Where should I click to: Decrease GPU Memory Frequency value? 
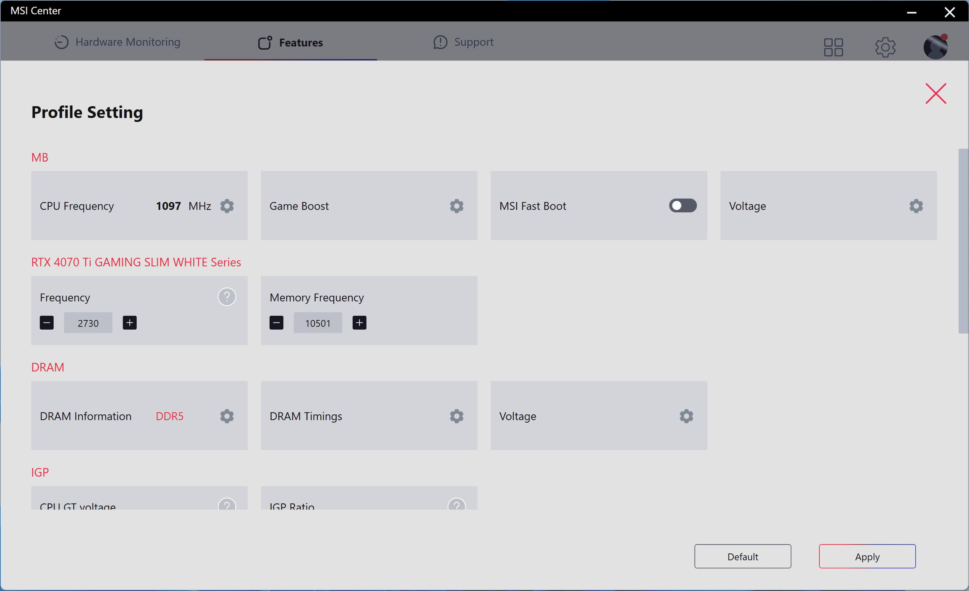tap(276, 323)
